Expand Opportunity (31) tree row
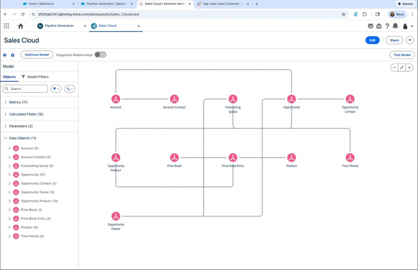Viewport: 418px width, 270px height. [9, 175]
